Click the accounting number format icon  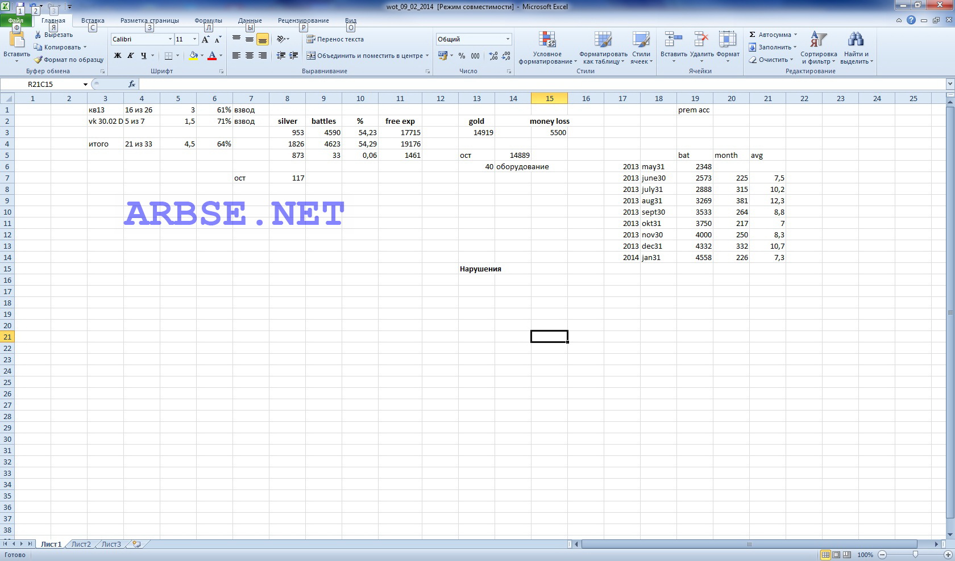click(x=443, y=56)
